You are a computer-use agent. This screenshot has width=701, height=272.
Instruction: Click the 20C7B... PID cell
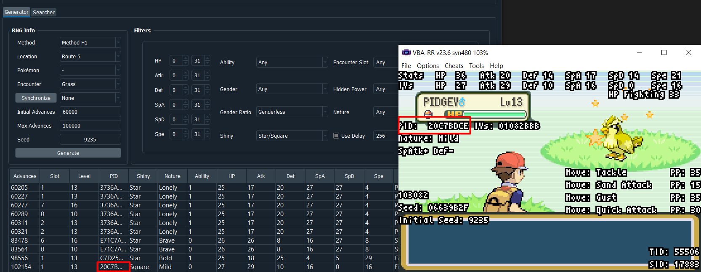[x=114, y=267]
